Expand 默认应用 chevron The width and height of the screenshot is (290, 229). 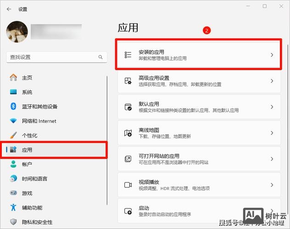[x=272, y=107]
